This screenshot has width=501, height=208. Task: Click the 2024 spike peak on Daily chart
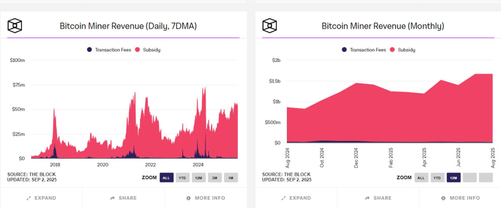[x=204, y=88]
